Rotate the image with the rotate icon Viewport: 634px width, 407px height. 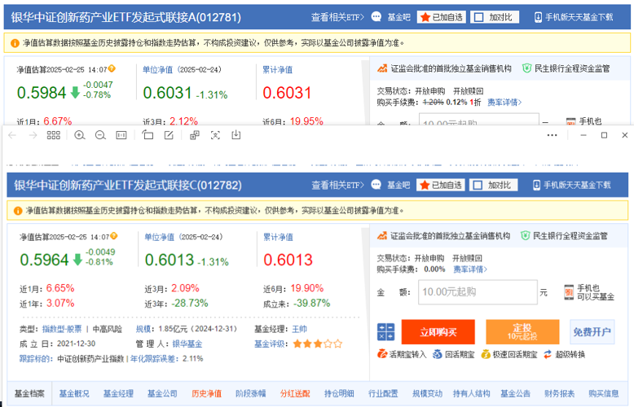[x=147, y=135]
